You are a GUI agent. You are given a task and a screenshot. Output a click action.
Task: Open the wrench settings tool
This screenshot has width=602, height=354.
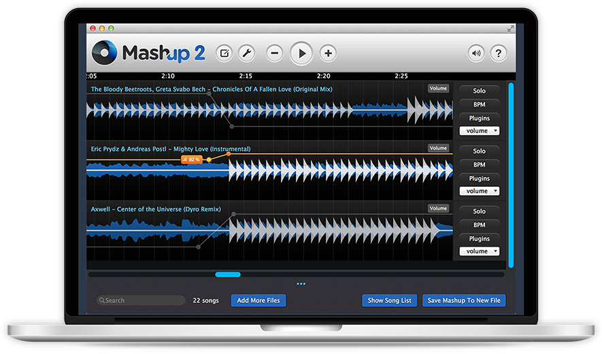point(247,53)
